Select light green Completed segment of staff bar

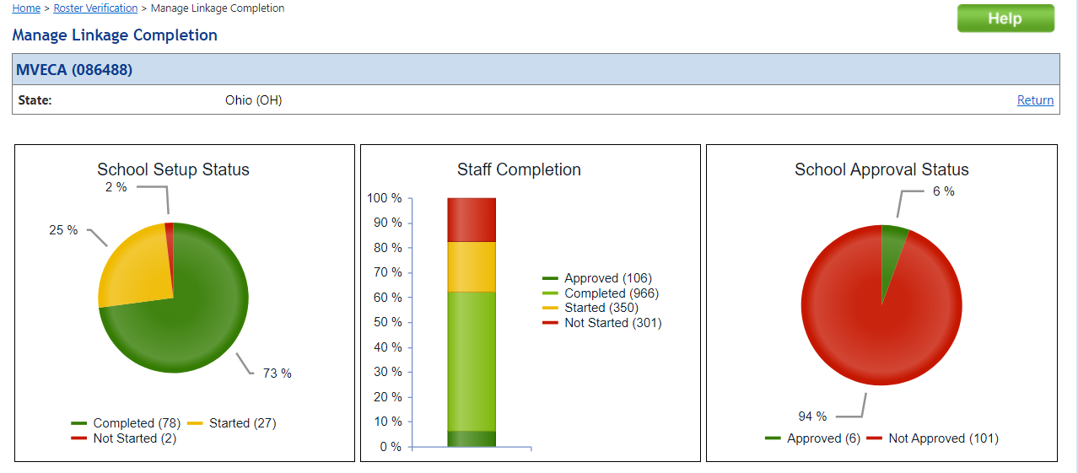pos(472,361)
